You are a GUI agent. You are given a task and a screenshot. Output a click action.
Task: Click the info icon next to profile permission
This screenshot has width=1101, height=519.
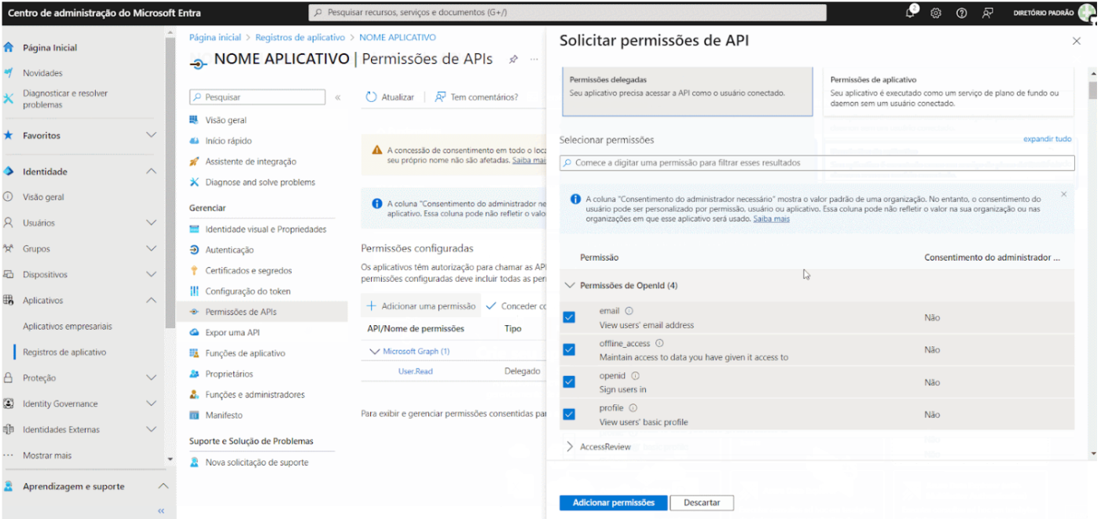[x=633, y=408]
